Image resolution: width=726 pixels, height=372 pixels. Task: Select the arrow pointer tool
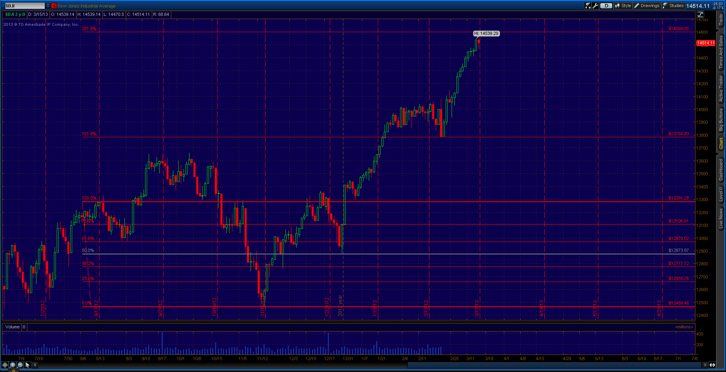coord(27,364)
